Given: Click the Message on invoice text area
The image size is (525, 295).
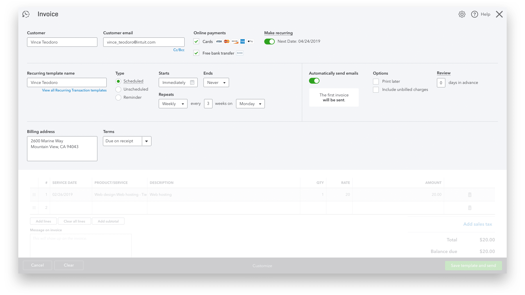Looking at the screenshot, I should (81, 246).
